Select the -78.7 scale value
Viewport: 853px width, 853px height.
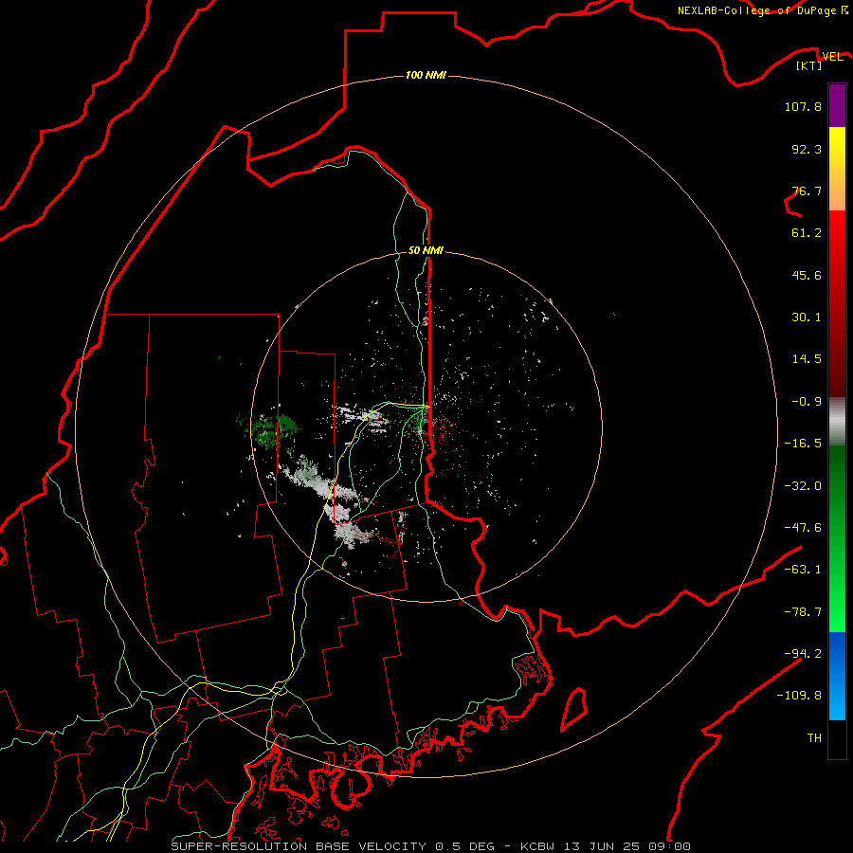[803, 612]
